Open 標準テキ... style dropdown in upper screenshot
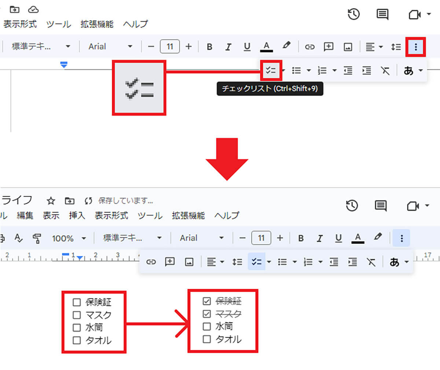The width and height of the screenshot is (440, 370). pos(41,47)
